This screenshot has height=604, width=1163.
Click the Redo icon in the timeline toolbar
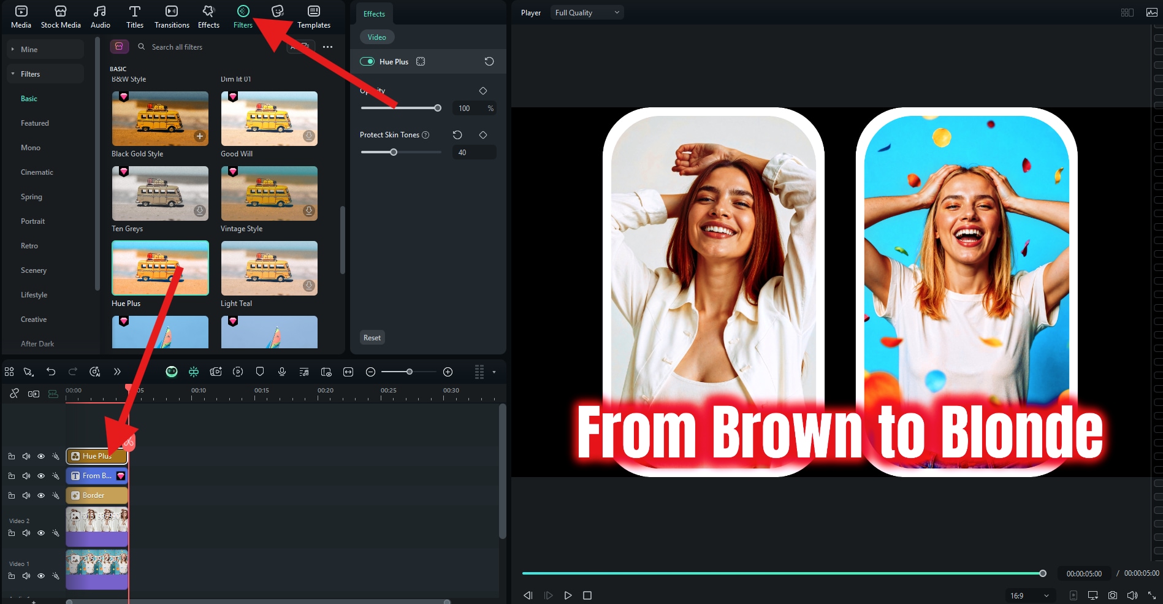[73, 372]
